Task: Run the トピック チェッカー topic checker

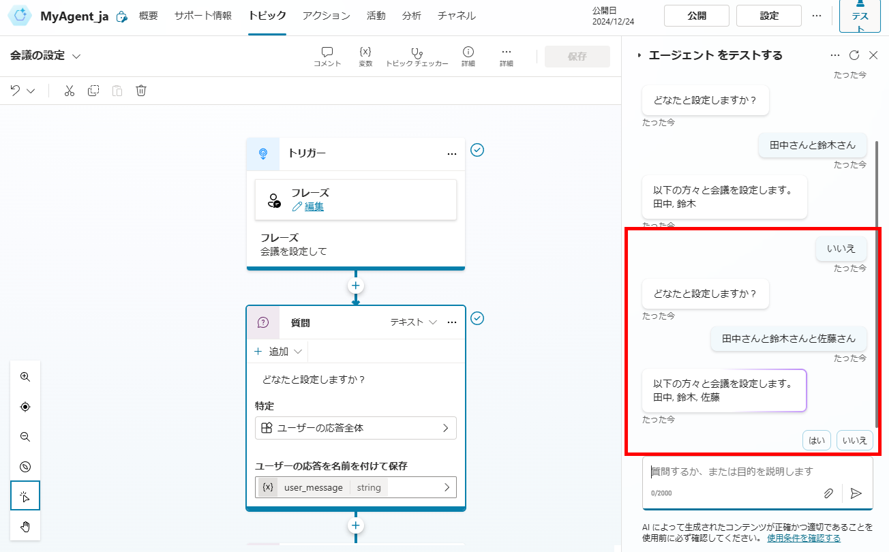Action: tap(417, 57)
